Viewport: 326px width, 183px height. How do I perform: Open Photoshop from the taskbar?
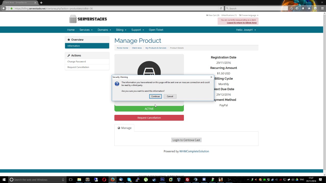point(162,180)
